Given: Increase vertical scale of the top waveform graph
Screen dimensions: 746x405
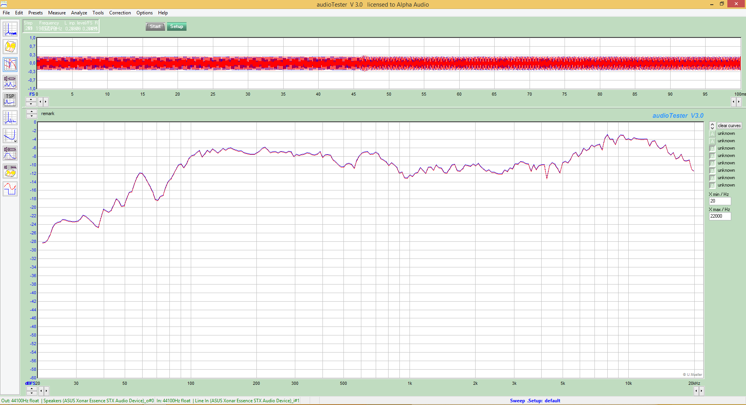Looking at the screenshot, I should (31, 100).
